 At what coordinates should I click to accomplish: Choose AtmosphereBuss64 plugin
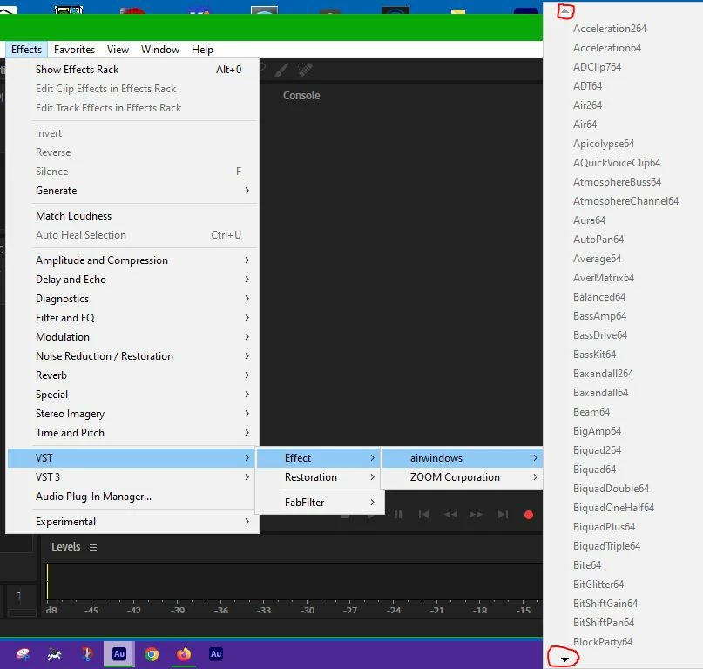(x=617, y=182)
